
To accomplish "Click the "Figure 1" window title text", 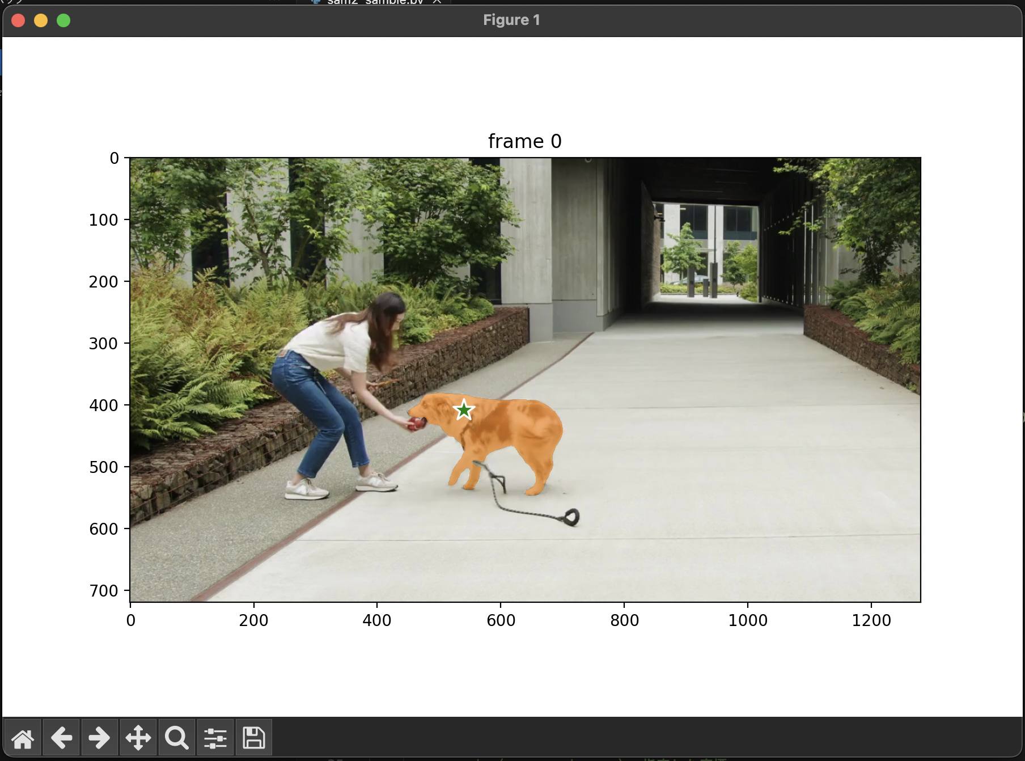I will click(x=511, y=20).
